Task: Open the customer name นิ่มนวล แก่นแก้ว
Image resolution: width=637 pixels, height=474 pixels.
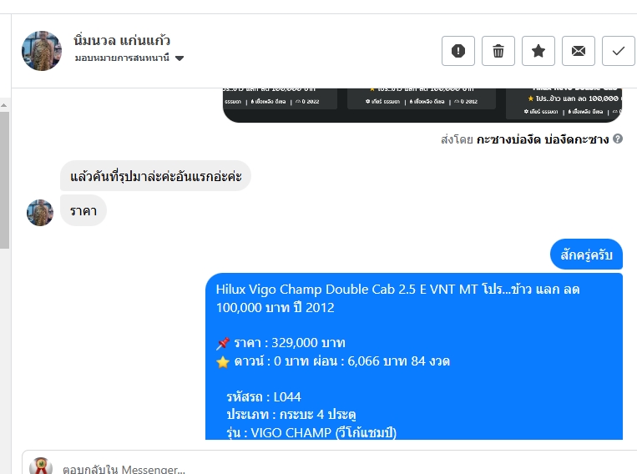Action: click(122, 40)
